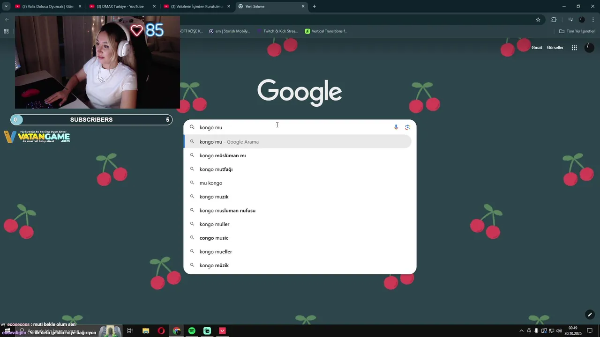
Task: Open the microphone icon in system tray
Action: pos(536,331)
